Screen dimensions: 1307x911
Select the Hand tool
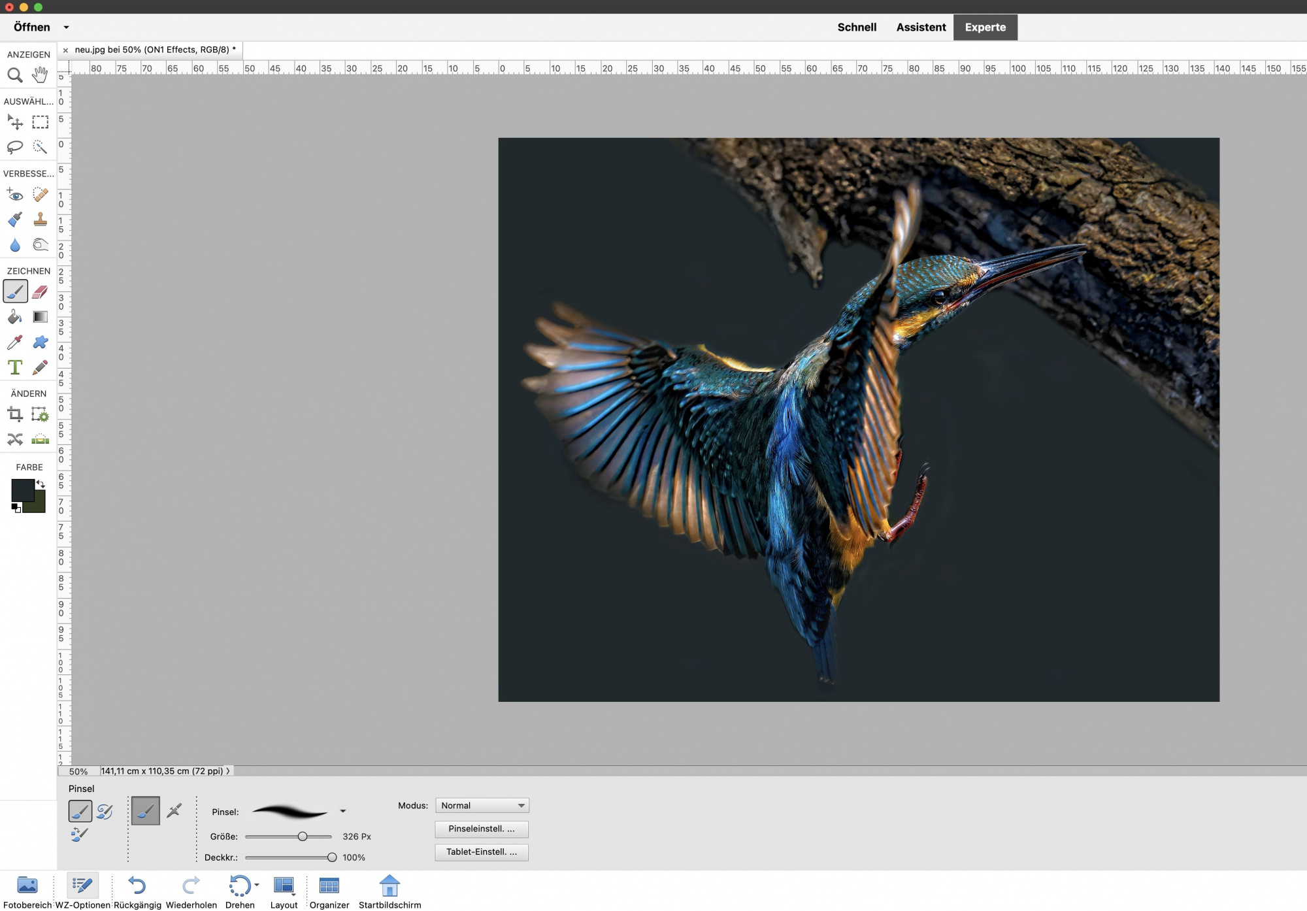(x=40, y=75)
